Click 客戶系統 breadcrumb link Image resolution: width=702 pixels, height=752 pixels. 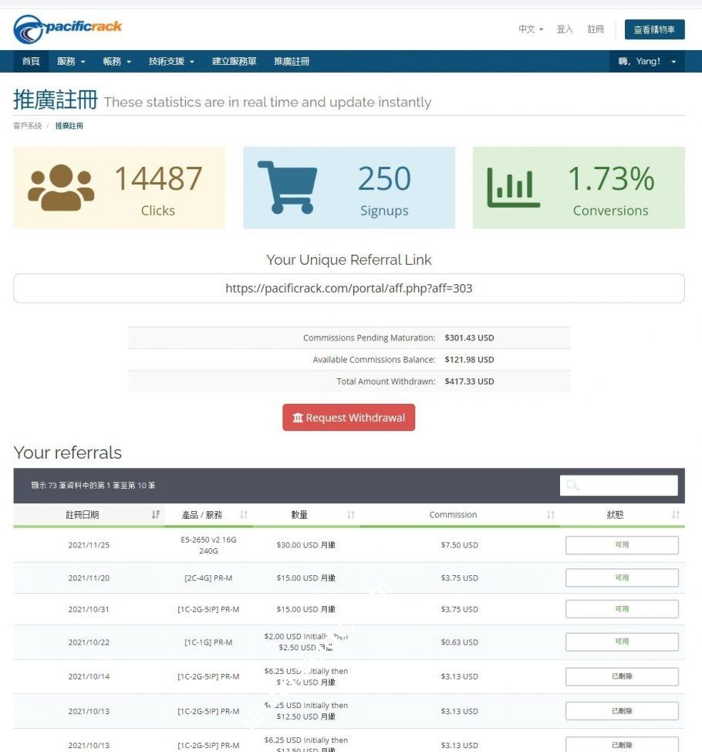27,126
